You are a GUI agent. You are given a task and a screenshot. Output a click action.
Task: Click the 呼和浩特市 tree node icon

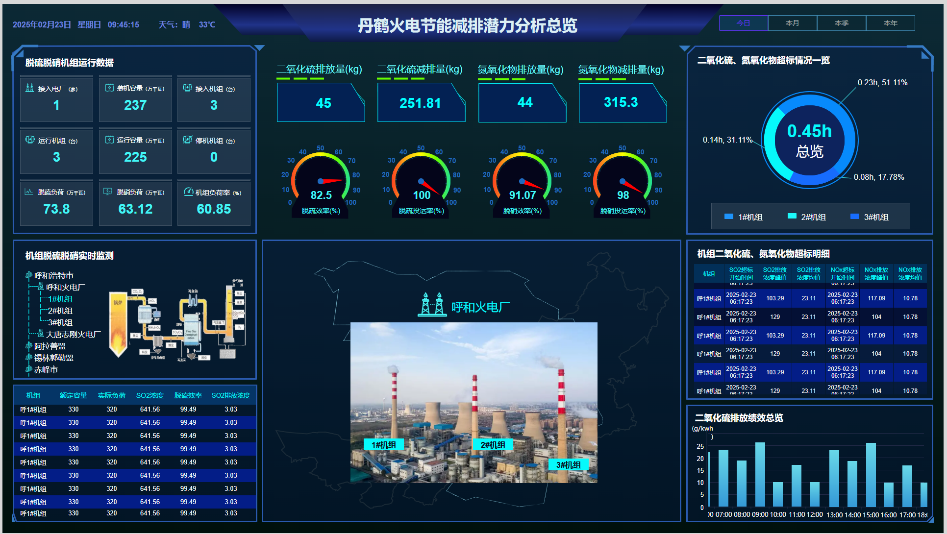click(29, 275)
